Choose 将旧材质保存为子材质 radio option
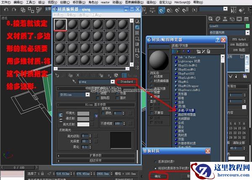This screenshot has width=252, height=180. (x=155, y=168)
